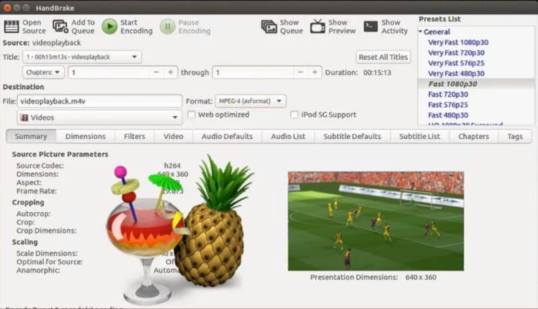Start encoding with the green play icon

click(109, 27)
